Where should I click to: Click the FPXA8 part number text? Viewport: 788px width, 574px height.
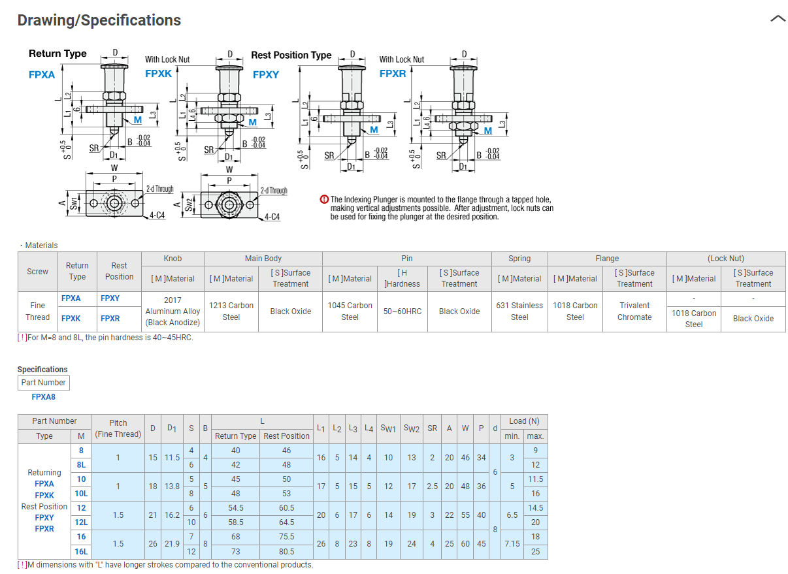click(43, 397)
